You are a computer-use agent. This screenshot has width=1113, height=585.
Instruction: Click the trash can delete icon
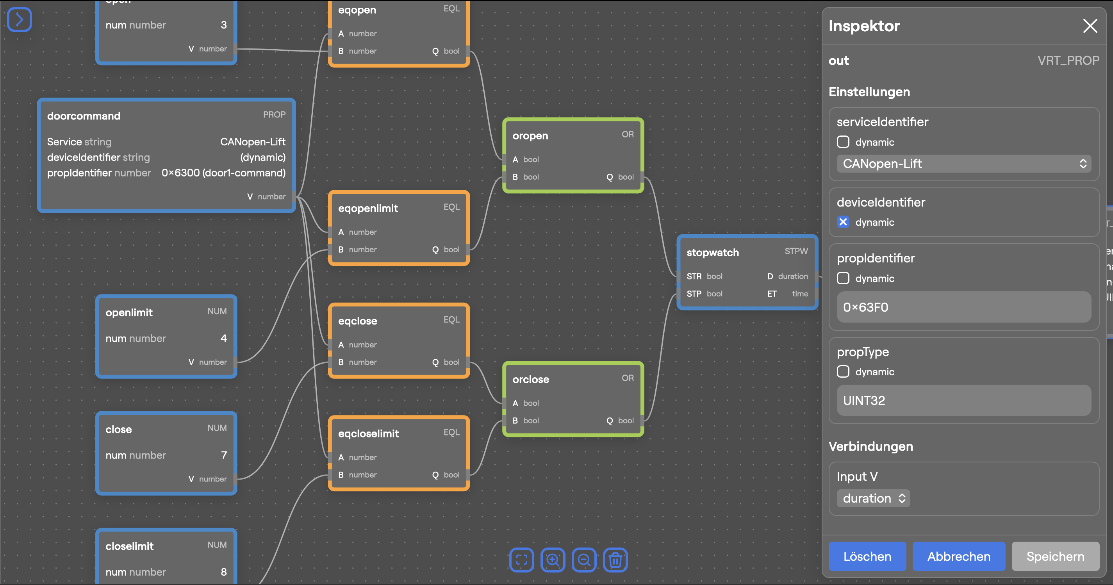coord(615,560)
